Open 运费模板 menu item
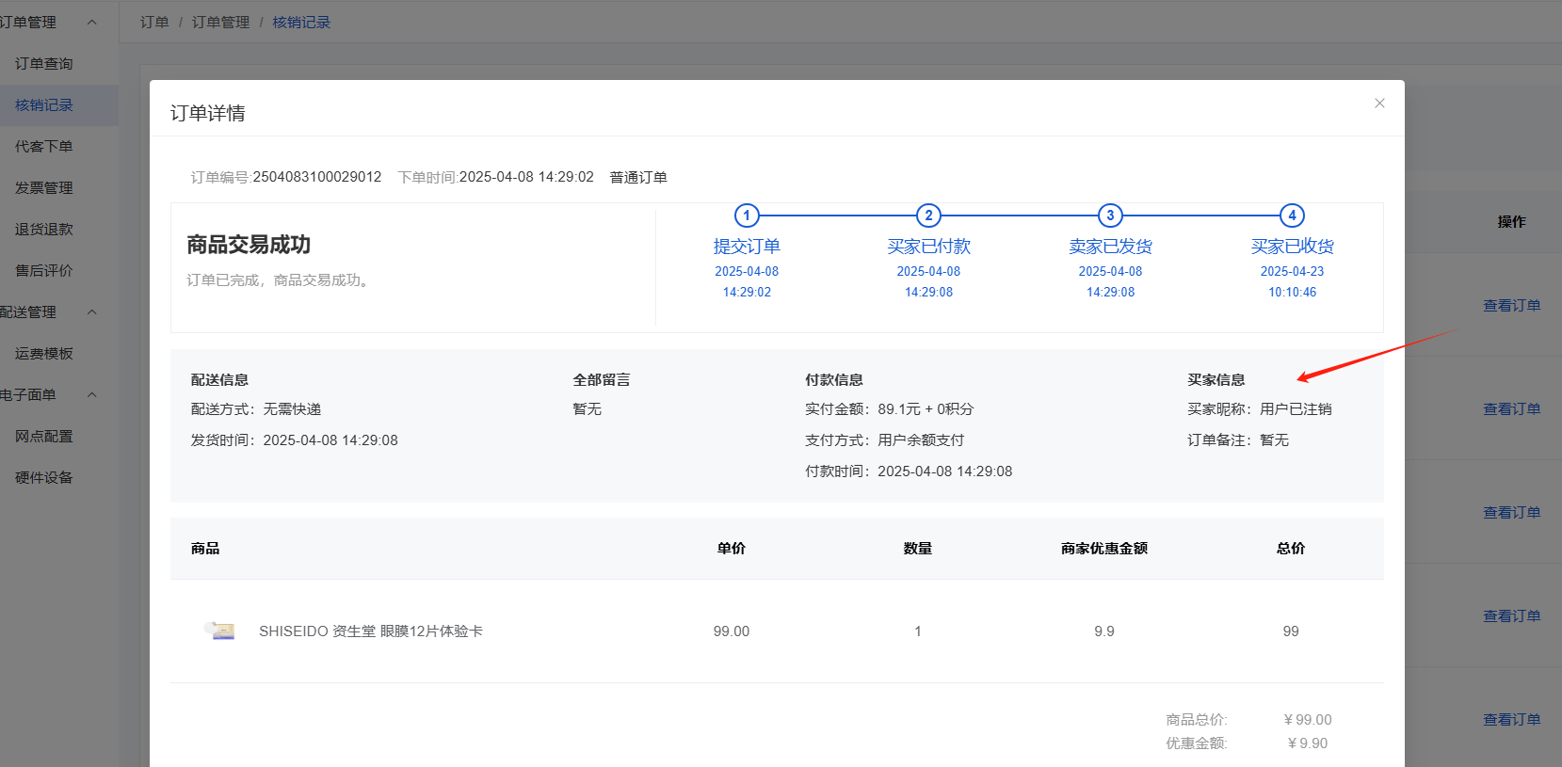This screenshot has height=767, width=1562. click(44, 354)
